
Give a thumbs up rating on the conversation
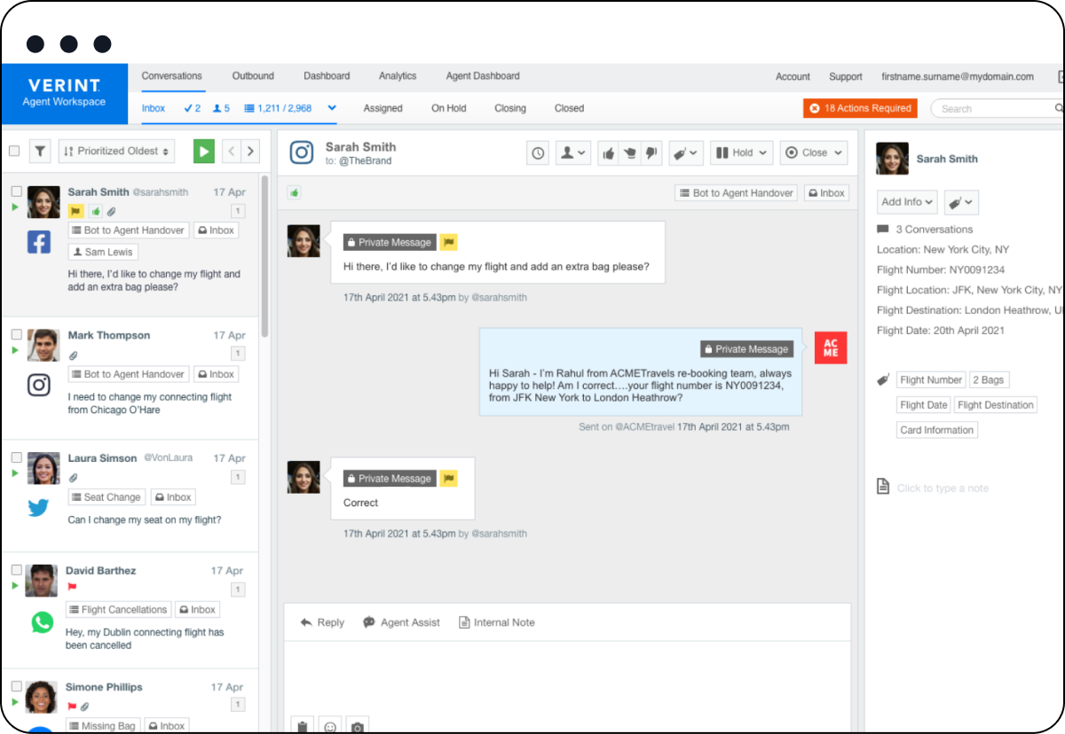pyautogui.click(x=609, y=152)
